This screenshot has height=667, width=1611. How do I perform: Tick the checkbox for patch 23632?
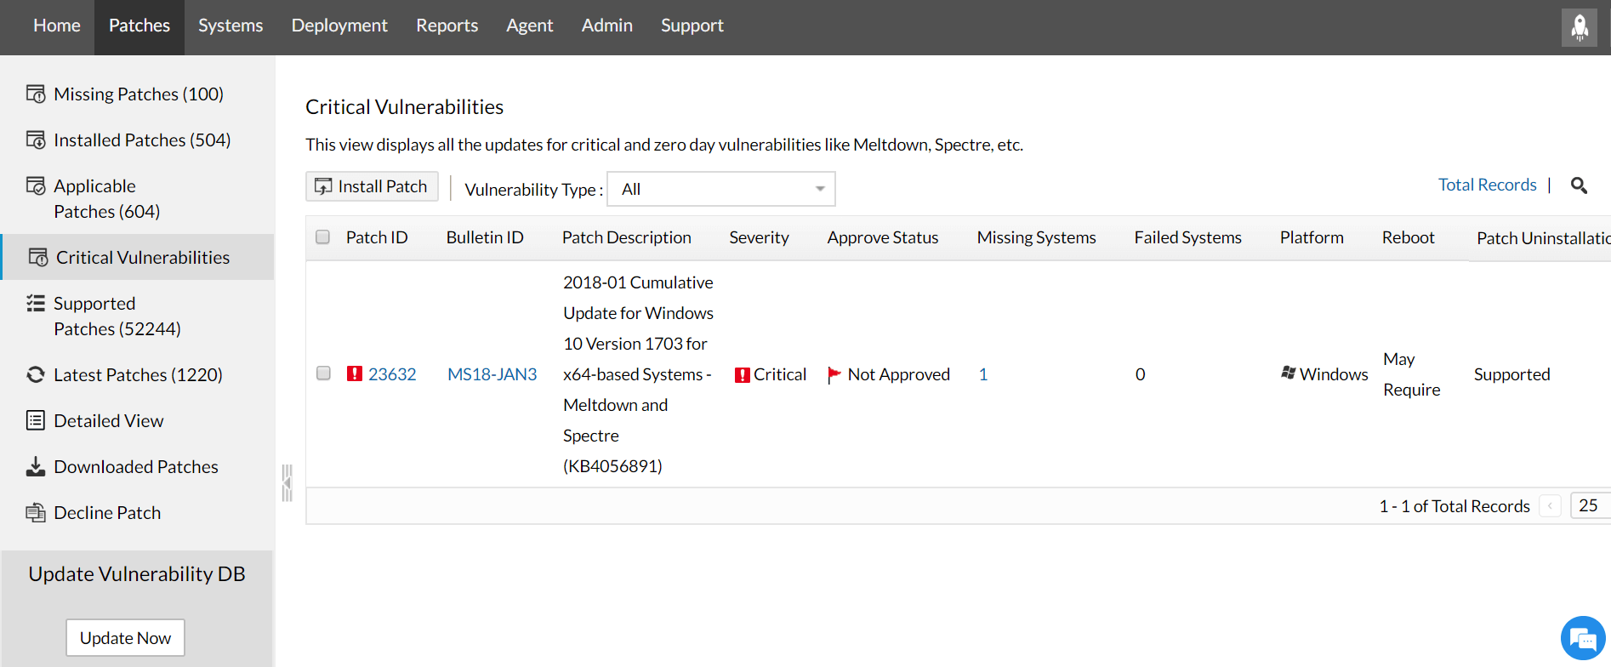[323, 373]
